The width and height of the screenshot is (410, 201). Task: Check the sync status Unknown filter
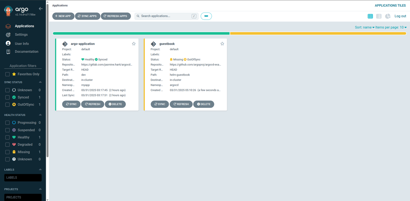(7, 90)
